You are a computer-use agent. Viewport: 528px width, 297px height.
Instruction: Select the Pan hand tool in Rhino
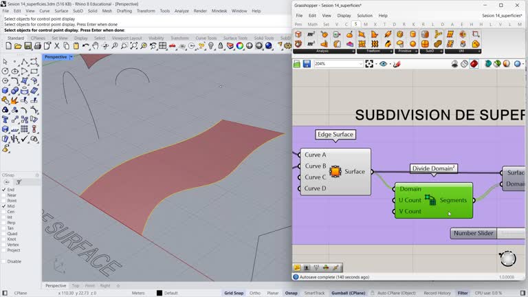pos(96,46)
